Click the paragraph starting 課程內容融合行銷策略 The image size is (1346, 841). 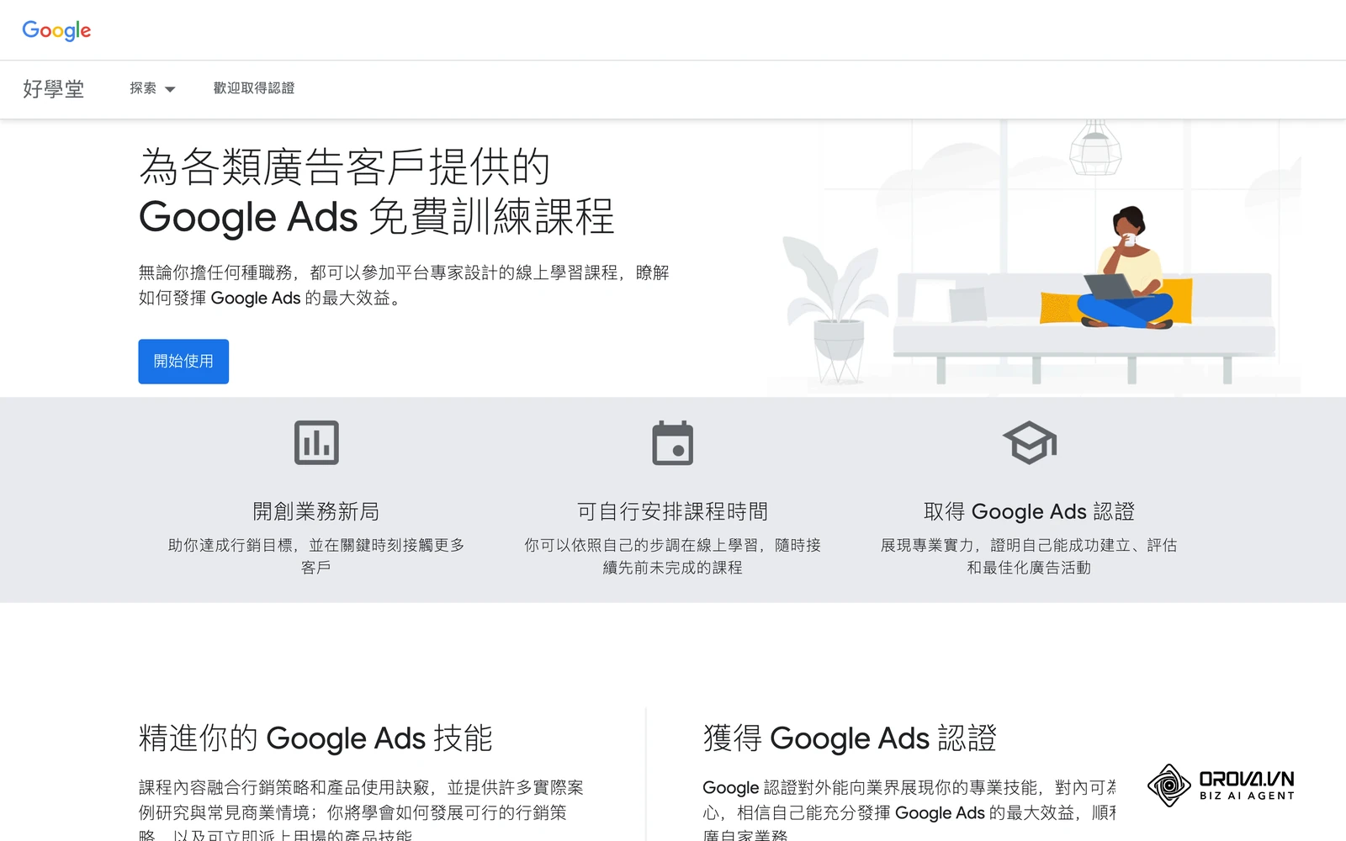tap(361, 809)
